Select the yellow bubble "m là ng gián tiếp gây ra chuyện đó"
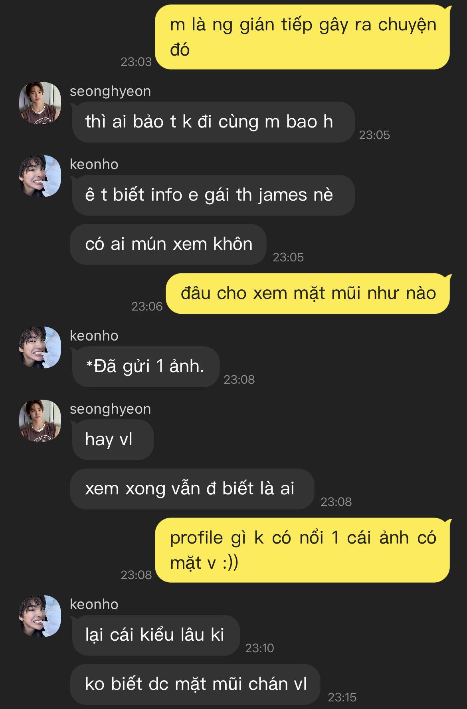 pyautogui.click(x=303, y=37)
